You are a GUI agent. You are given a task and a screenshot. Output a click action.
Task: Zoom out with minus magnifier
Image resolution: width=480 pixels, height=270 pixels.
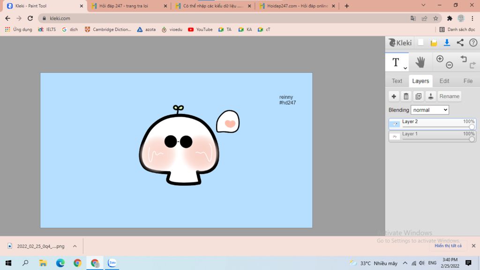point(450,65)
